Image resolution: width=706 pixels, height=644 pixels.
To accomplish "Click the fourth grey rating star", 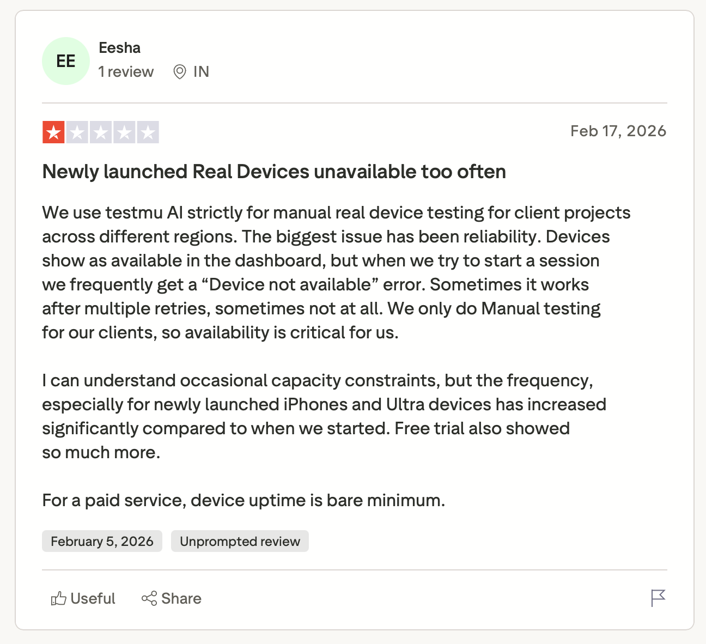I will click(124, 132).
